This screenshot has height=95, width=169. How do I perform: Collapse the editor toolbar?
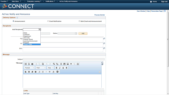[100, 72]
